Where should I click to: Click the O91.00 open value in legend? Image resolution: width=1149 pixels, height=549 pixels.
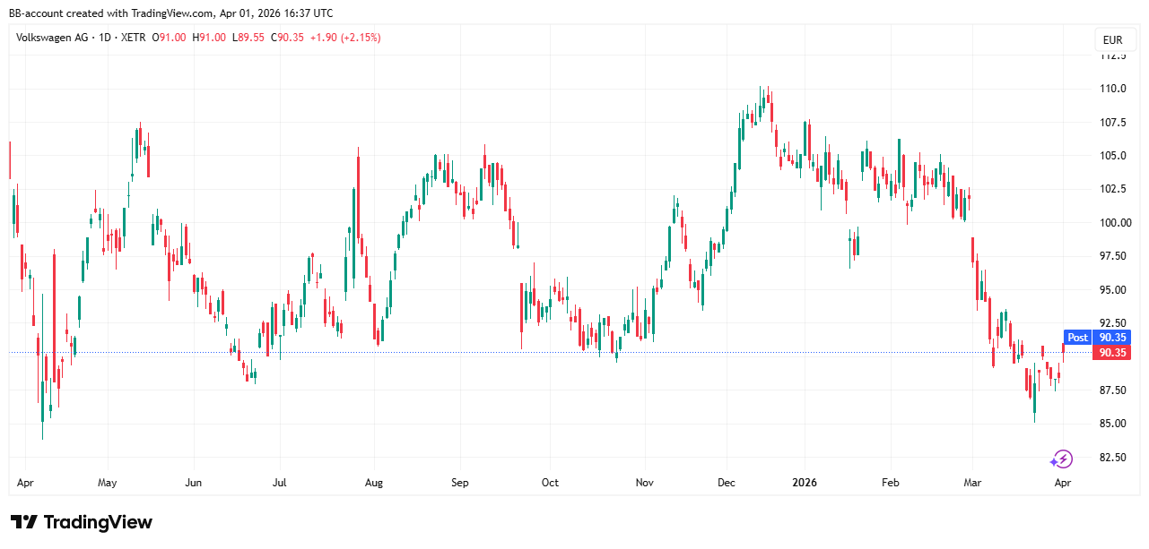click(x=169, y=38)
